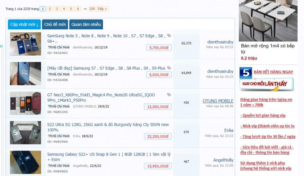The height and width of the screenshot is (176, 304).
Task: Click TP.Hồ Chí Minh tag on Note 5 listing
Action: coord(59,47)
